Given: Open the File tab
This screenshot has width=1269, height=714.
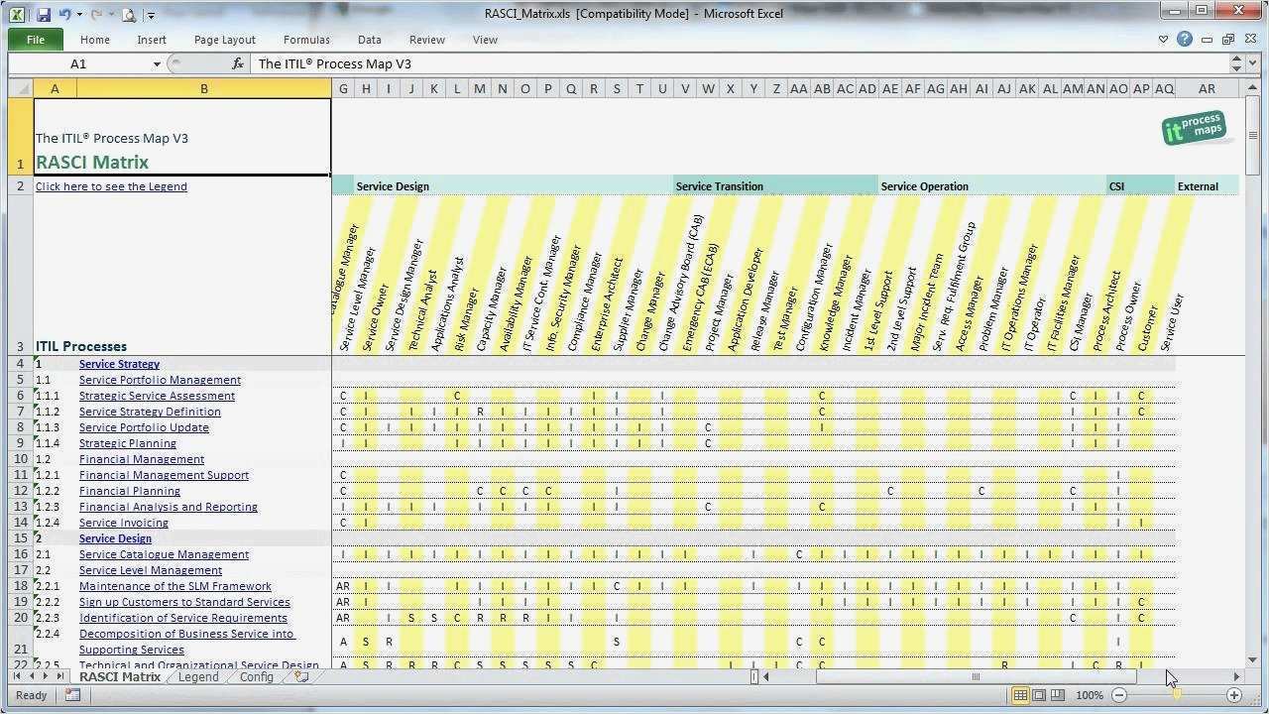Looking at the screenshot, I should point(36,40).
